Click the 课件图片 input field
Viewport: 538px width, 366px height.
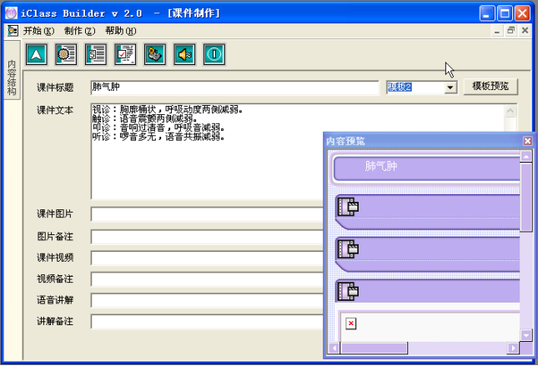(x=207, y=214)
